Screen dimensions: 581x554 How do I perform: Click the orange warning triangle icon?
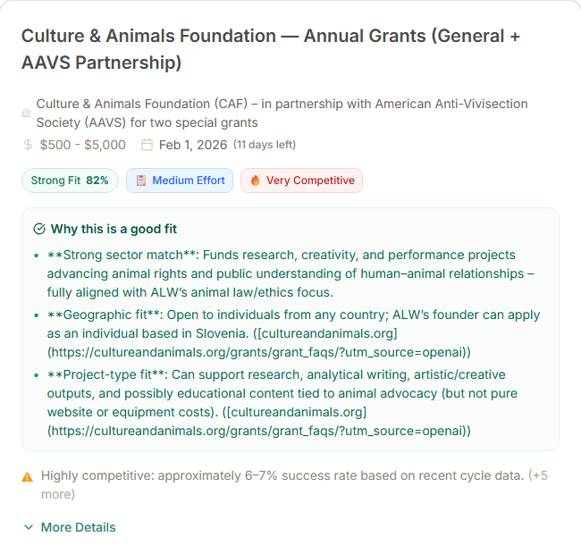[x=28, y=476]
